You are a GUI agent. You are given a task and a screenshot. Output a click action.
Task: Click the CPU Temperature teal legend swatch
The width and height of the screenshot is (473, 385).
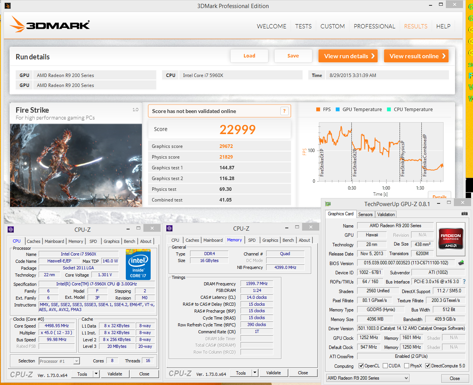[x=389, y=110]
